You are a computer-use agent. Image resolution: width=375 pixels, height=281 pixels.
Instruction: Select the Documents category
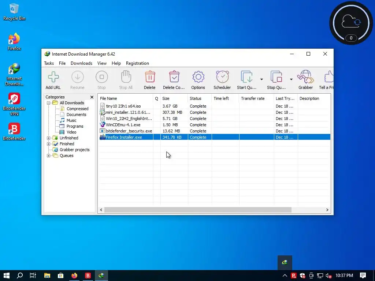point(76,115)
